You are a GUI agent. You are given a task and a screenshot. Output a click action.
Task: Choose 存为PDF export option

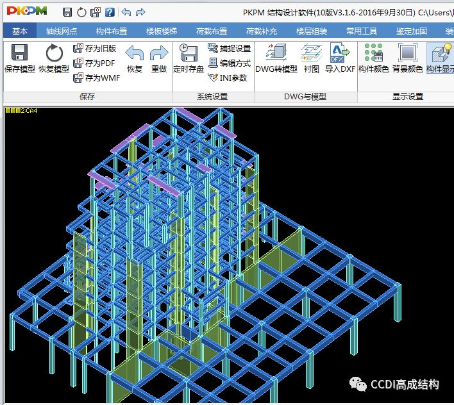pyautogui.click(x=94, y=63)
